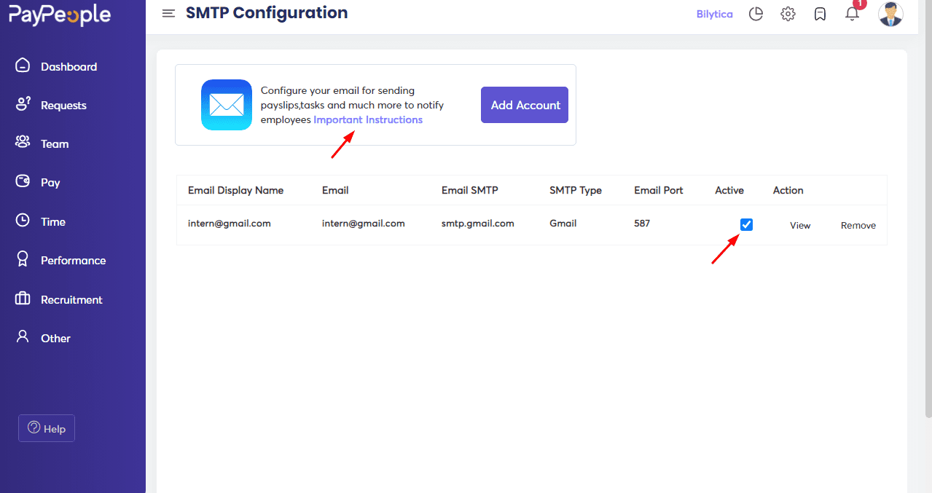Viewport: 932px width, 493px height.
Task: Click the blue mail envelope icon
Action: [227, 105]
